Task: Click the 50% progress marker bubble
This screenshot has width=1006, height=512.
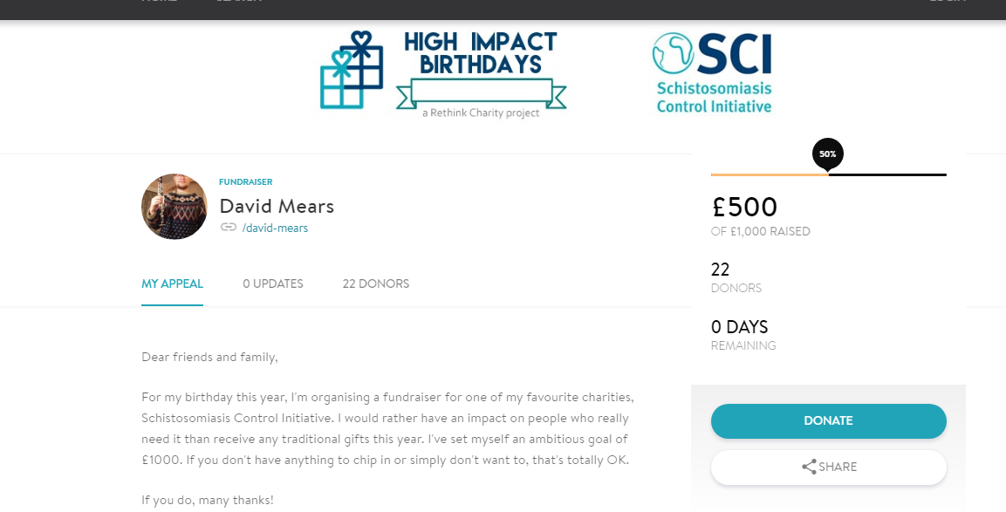Action: click(x=827, y=154)
